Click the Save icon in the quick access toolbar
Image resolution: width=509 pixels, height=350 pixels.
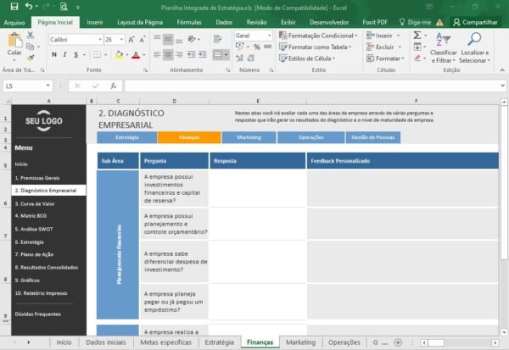(14, 7)
